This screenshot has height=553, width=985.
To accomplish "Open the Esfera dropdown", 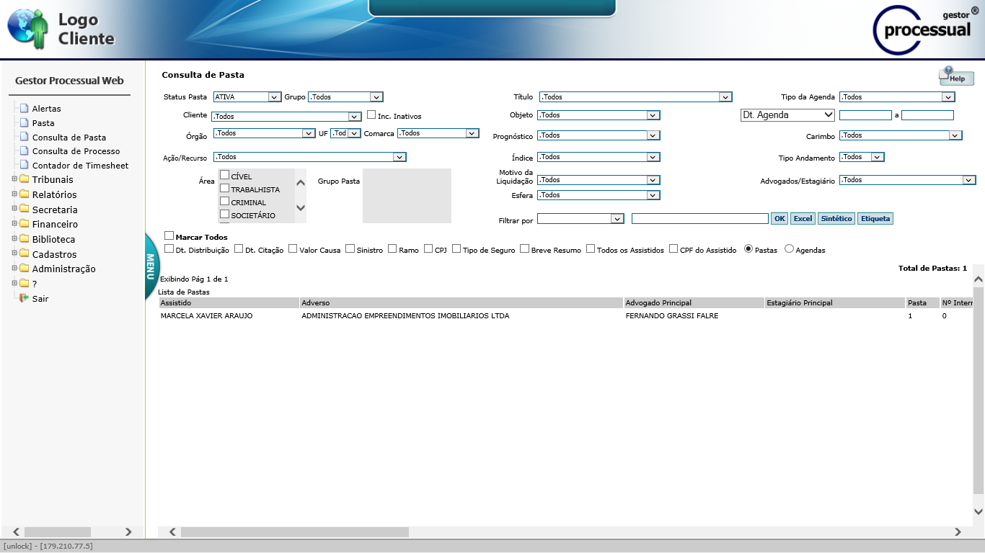I will (598, 195).
